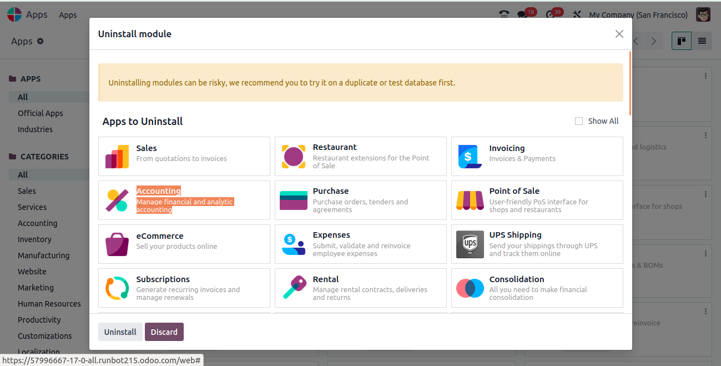Click the Consolidation overlapping circles icon
The width and height of the screenshot is (721, 366).
(470, 288)
